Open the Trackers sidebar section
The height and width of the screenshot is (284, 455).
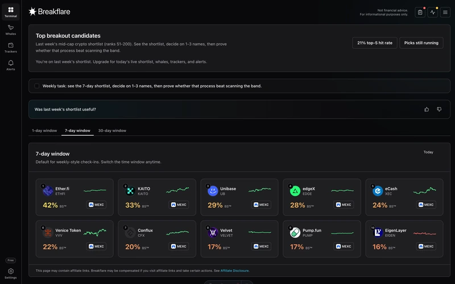[10, 48]
